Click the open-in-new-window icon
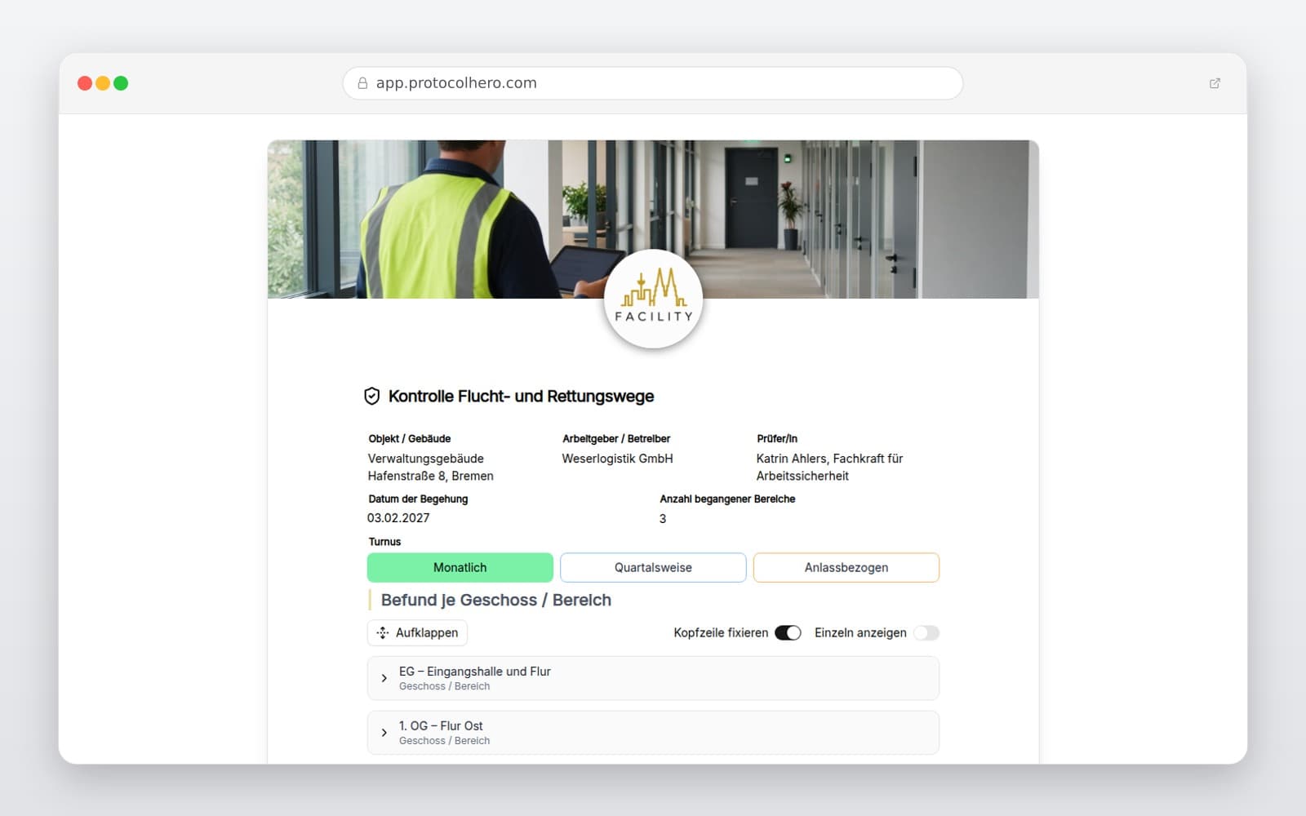 pyautogui.click(x=1215, y=83)
